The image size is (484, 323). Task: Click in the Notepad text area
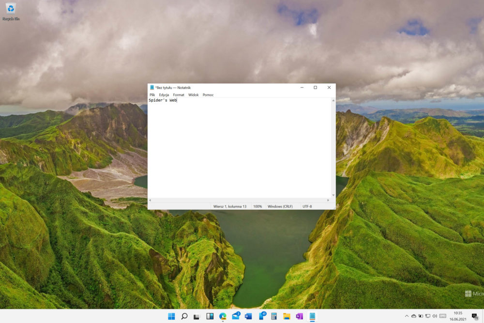[x=240, y=148]
